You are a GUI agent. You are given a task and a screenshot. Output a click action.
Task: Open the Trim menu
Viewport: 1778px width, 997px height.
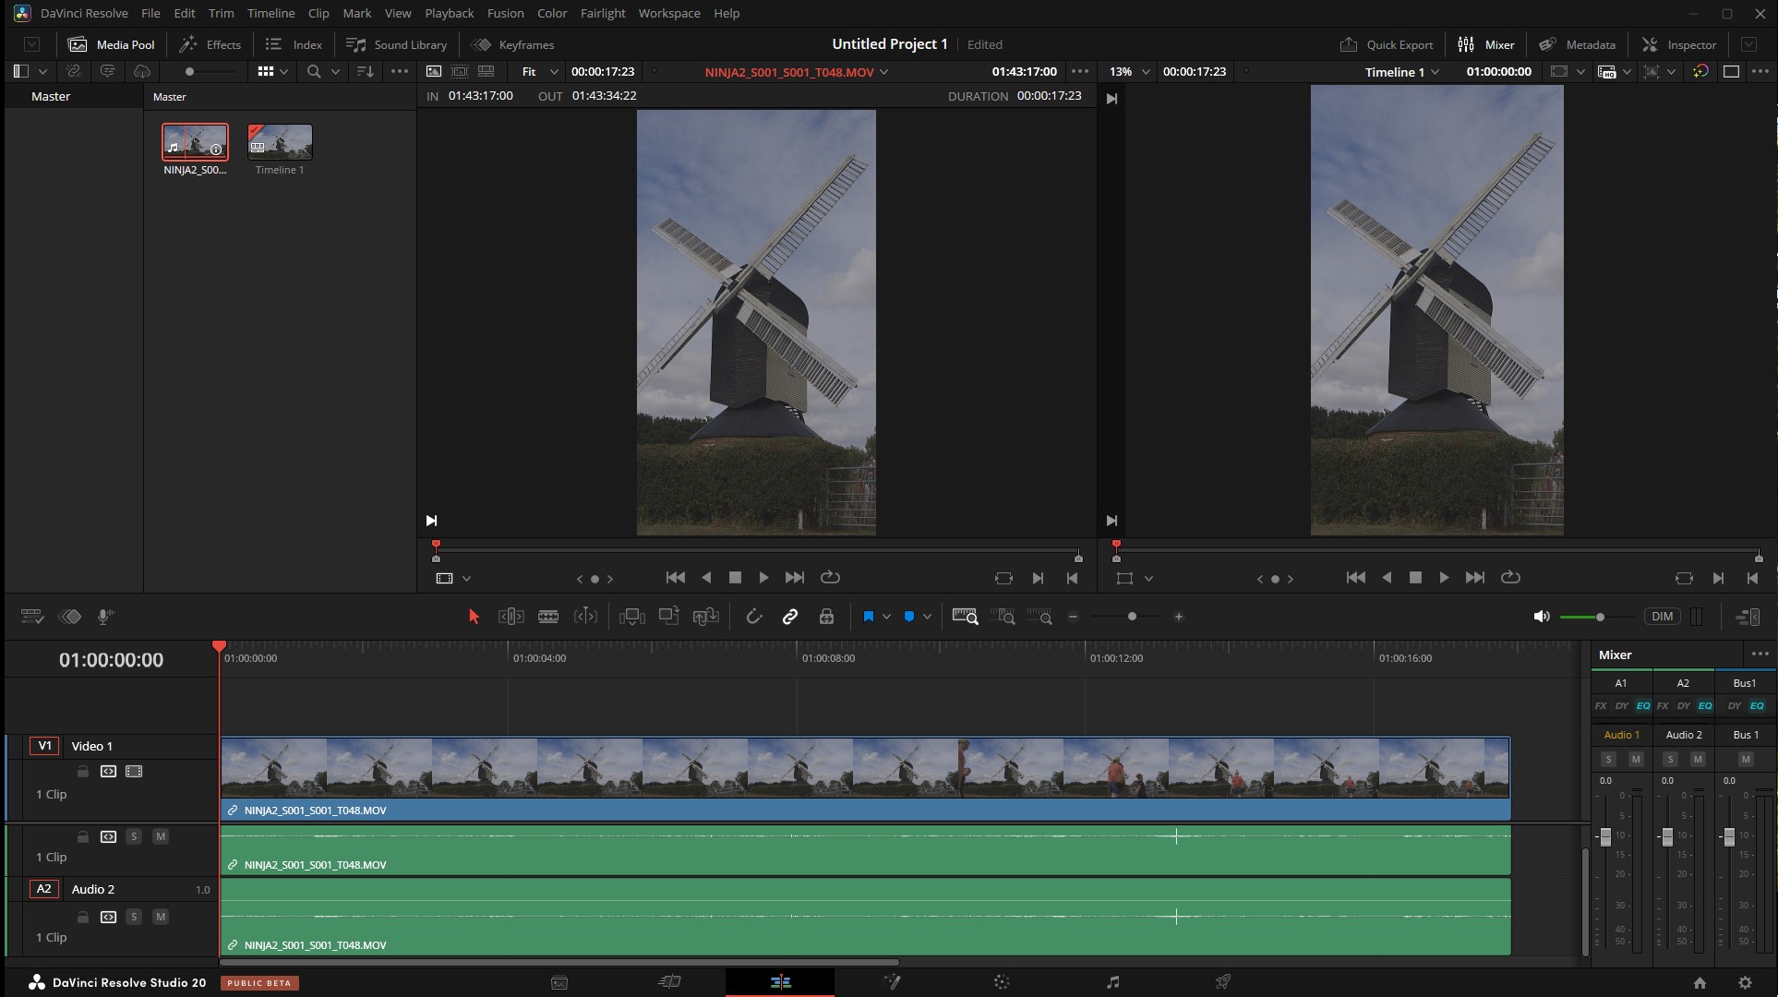221,13
